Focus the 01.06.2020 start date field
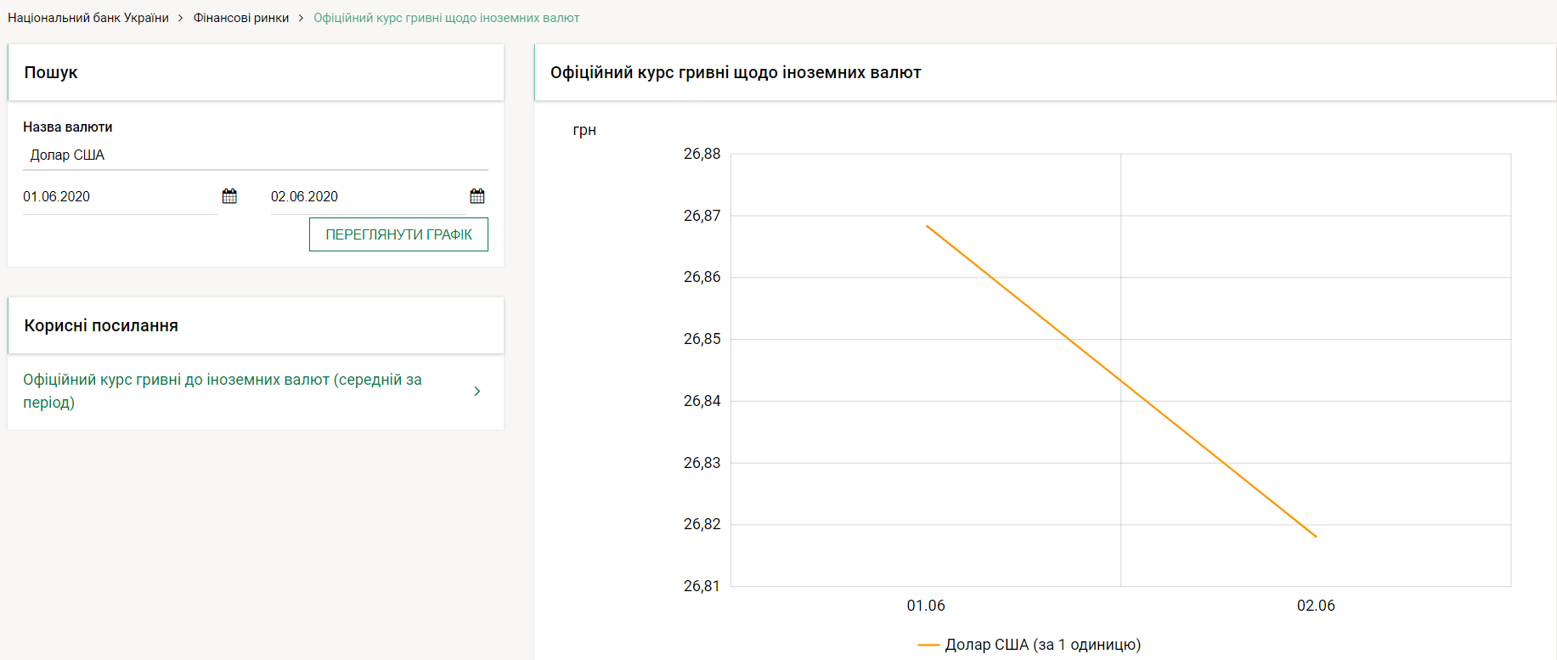This screenshot has width=1557, height=660. 121,197
